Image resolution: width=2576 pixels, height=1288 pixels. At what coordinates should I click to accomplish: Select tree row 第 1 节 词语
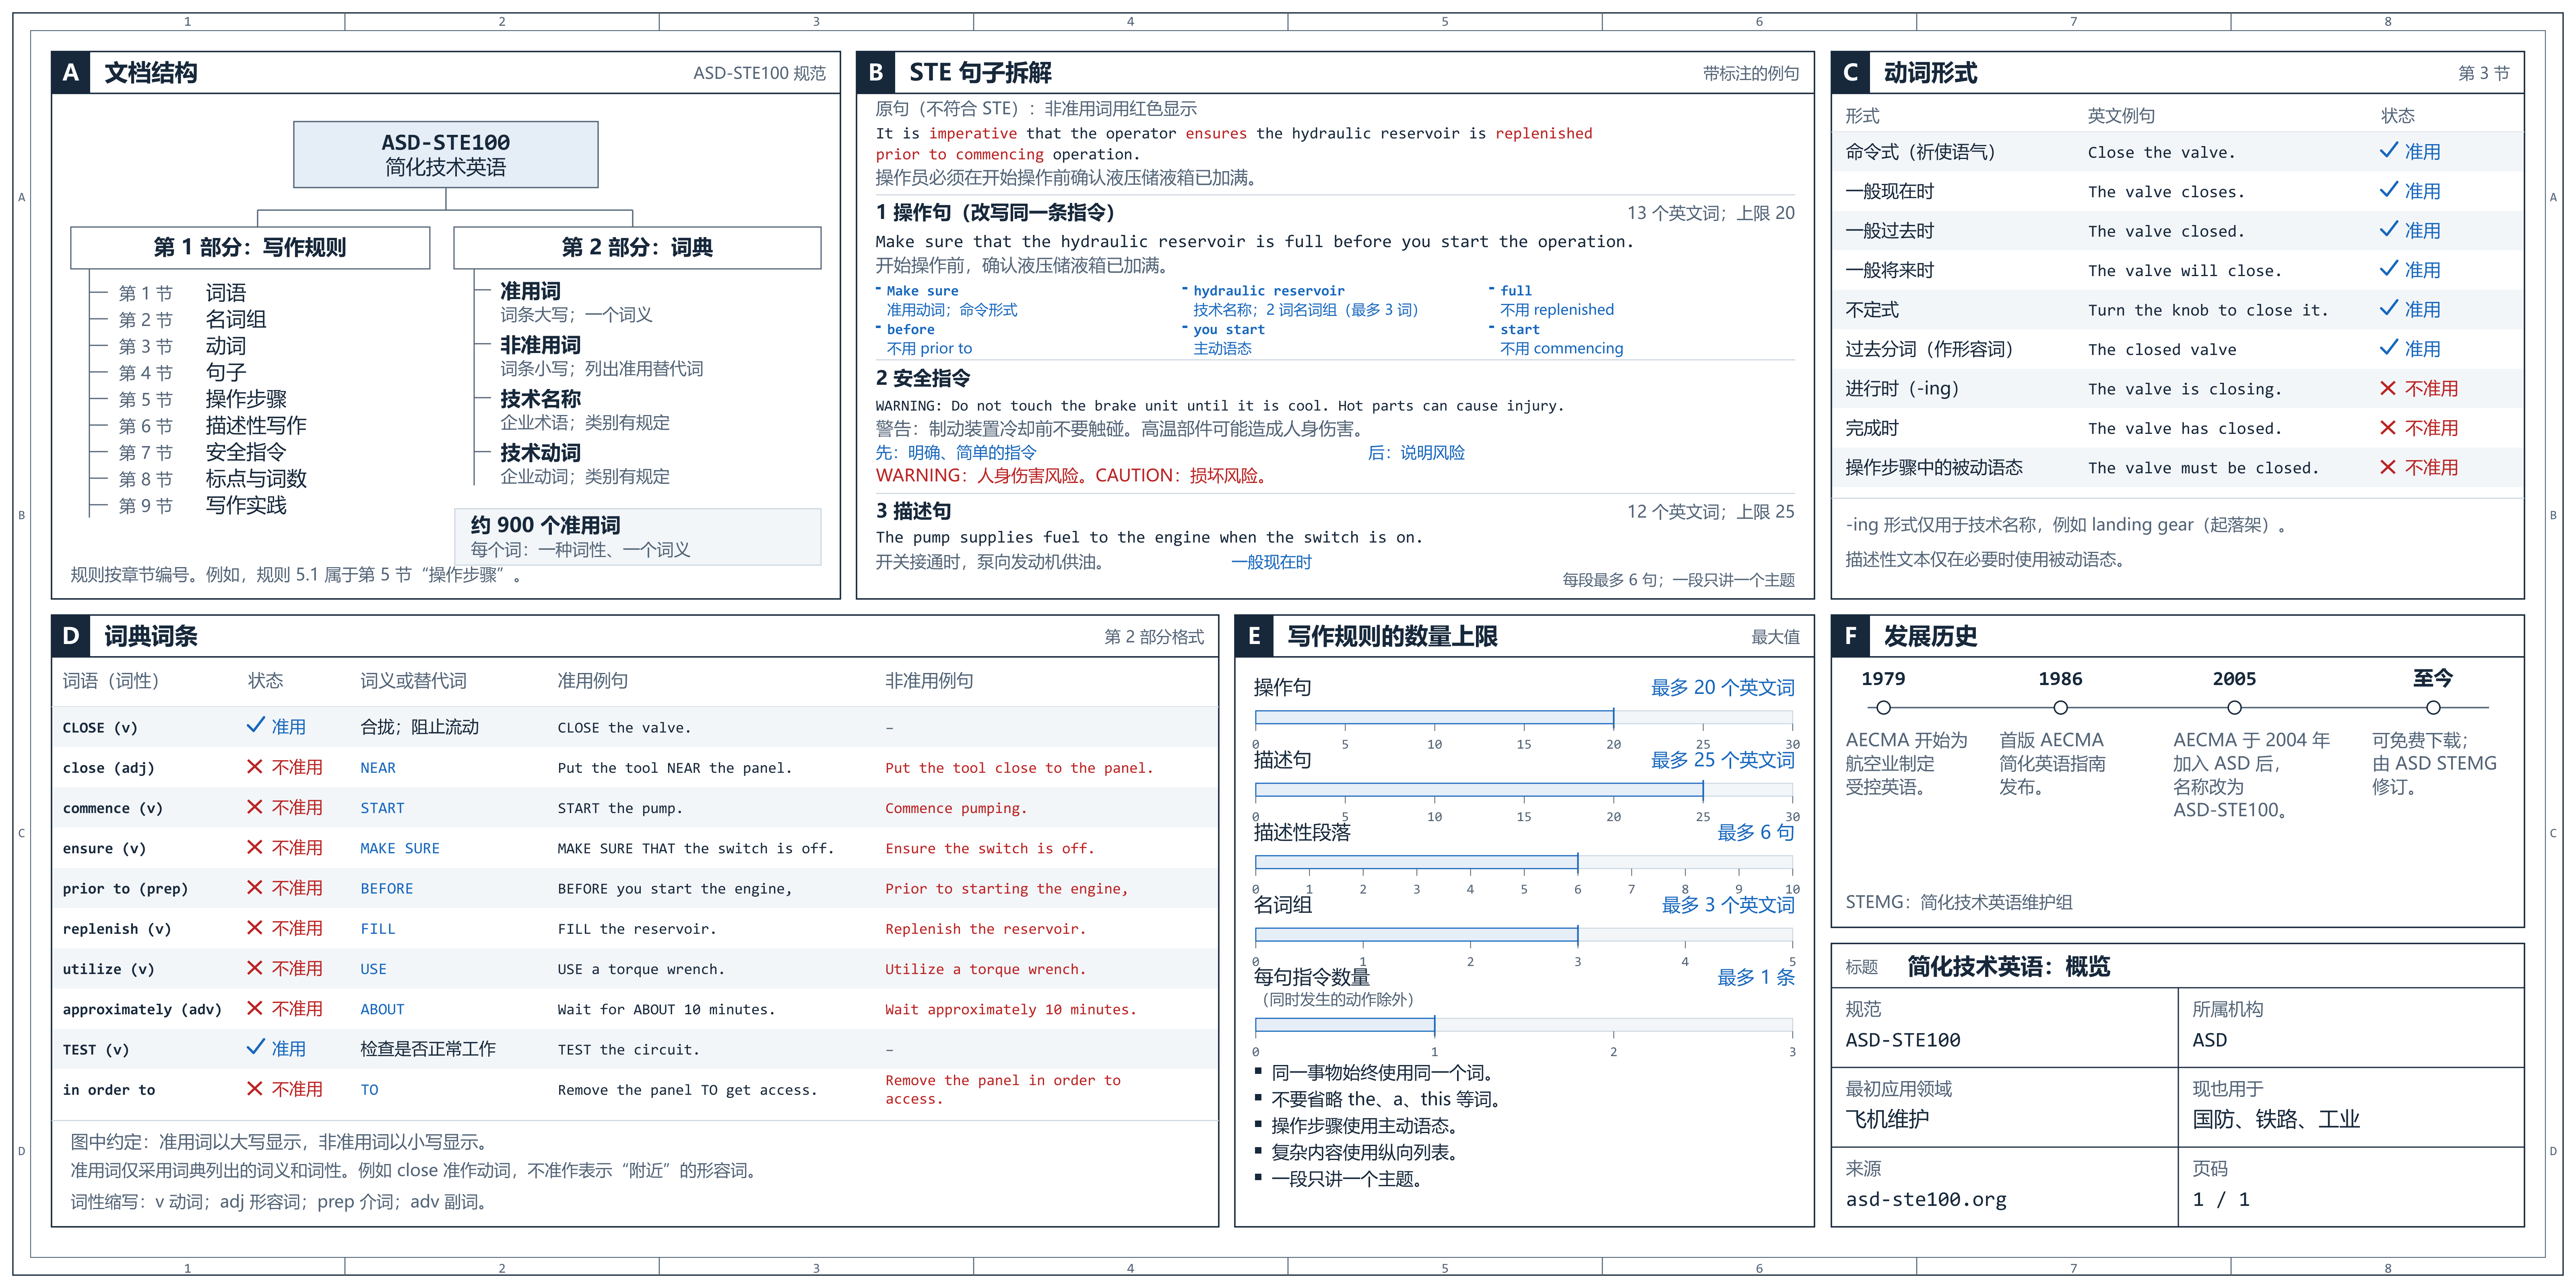click(182, 293)
